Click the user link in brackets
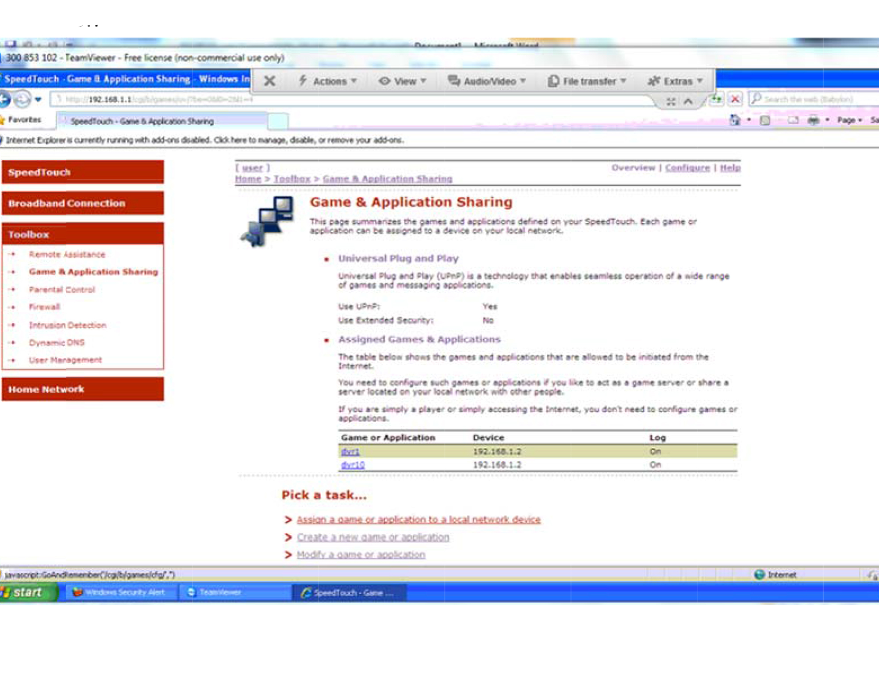 tap(253, 168)
